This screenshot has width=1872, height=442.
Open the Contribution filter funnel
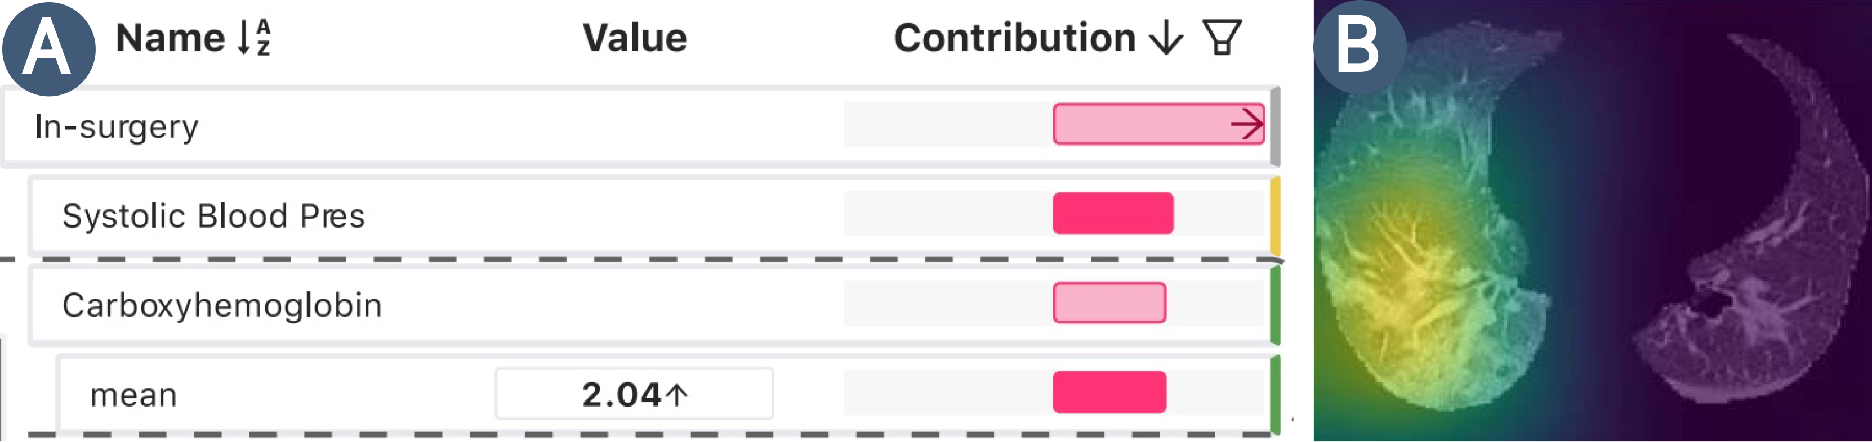click(x=1222, y=38)
